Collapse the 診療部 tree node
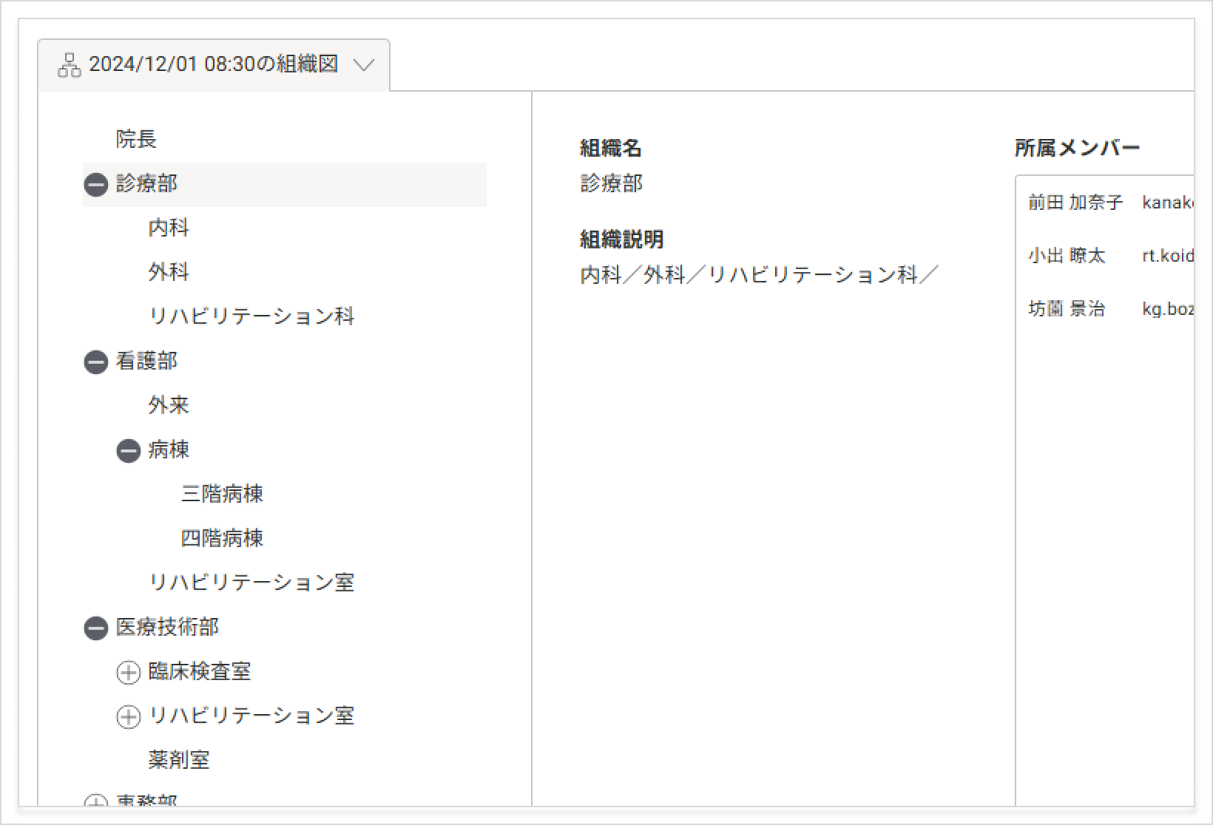This screenshot has height=825, width=1213. tap(96, 184)
